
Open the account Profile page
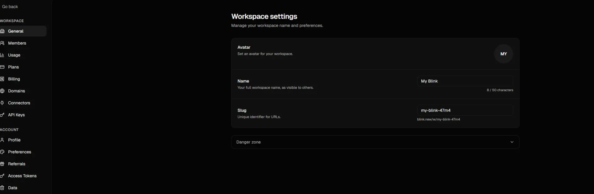(x=23, y=140)
